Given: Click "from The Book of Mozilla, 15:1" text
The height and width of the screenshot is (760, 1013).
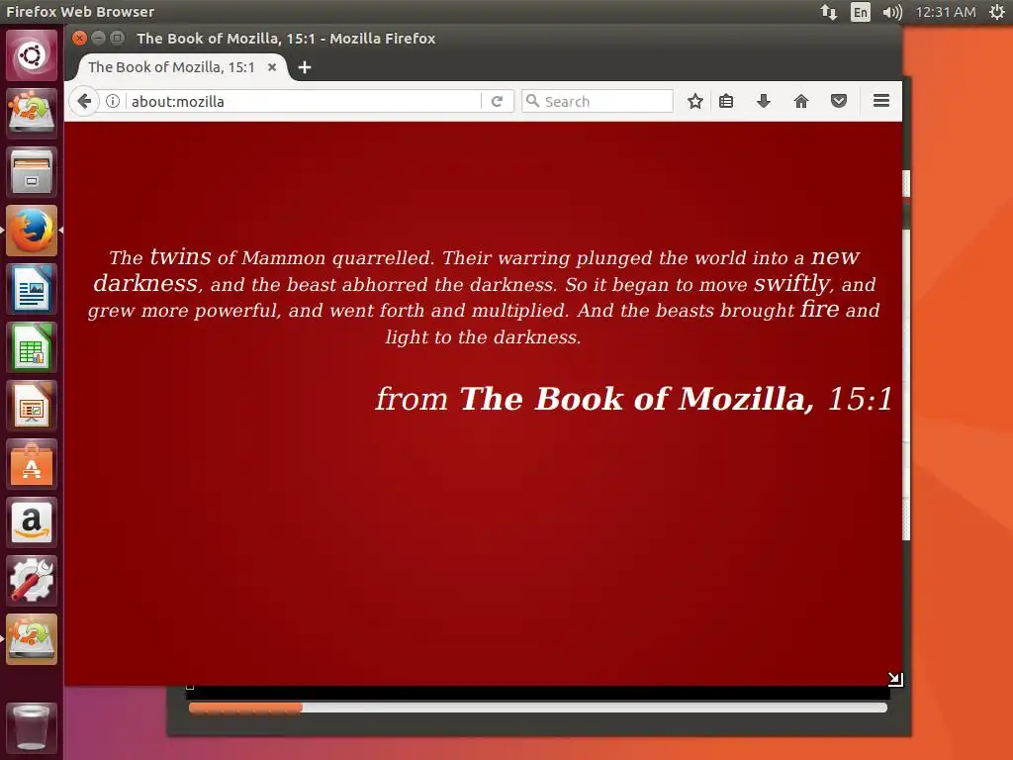Looking at the screenshot, I should [x=634, y=398].
